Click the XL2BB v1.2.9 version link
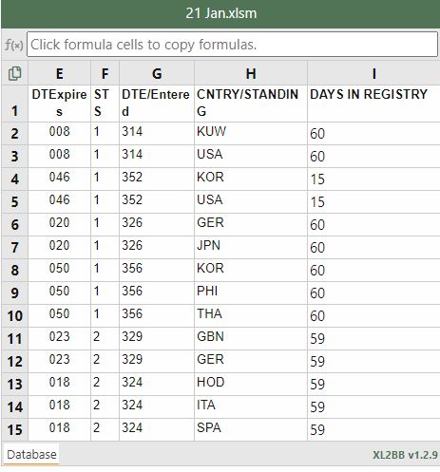Viewport: 440px width, 472px height. click(x=405, y=455)
